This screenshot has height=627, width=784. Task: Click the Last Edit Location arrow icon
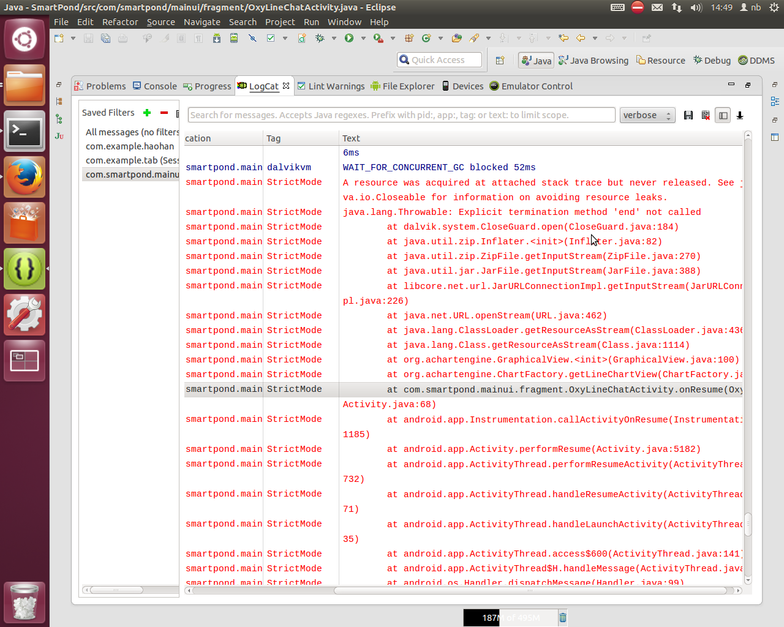[x=563, y=38]
